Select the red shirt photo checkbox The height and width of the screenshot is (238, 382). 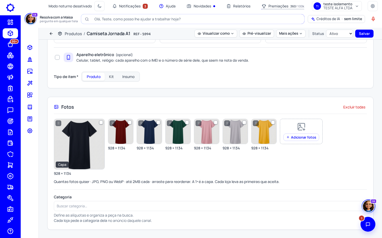[130, 122]
